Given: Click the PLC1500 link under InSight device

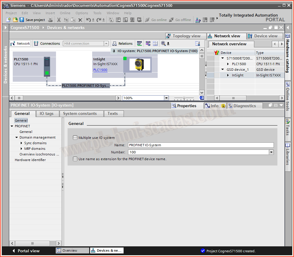Looking at the screenshot, I should pos(100,70).
